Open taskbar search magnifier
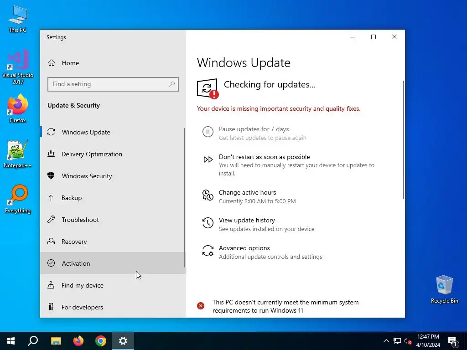Image resolution: width=467 pixels, height=350 pixels. point(33,341)
